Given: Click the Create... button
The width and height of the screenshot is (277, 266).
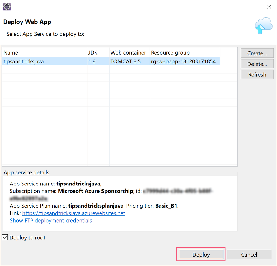Looking at the screenshot, I should [257, 53].
